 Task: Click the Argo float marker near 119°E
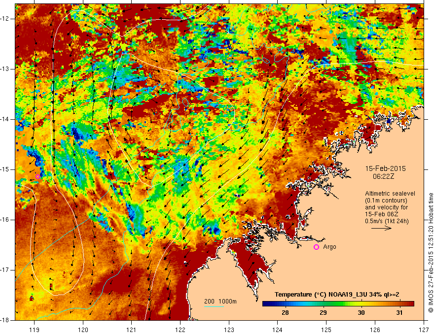(37, 177)
